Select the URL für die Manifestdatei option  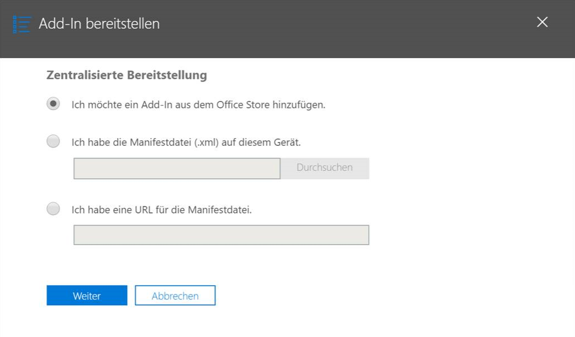coord(53,208)
